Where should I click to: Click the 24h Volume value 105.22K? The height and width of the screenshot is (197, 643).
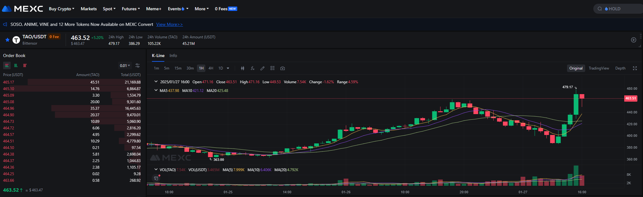(154, 44)
